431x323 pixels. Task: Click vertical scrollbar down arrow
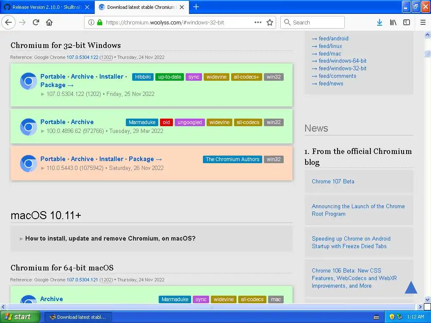(x=427, y=299)
